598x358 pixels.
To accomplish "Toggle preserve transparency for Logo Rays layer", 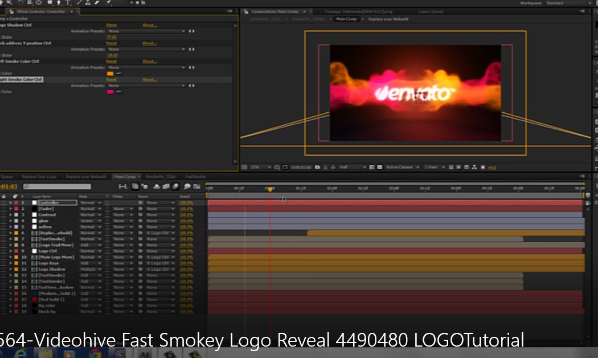I will pos(107,263).
